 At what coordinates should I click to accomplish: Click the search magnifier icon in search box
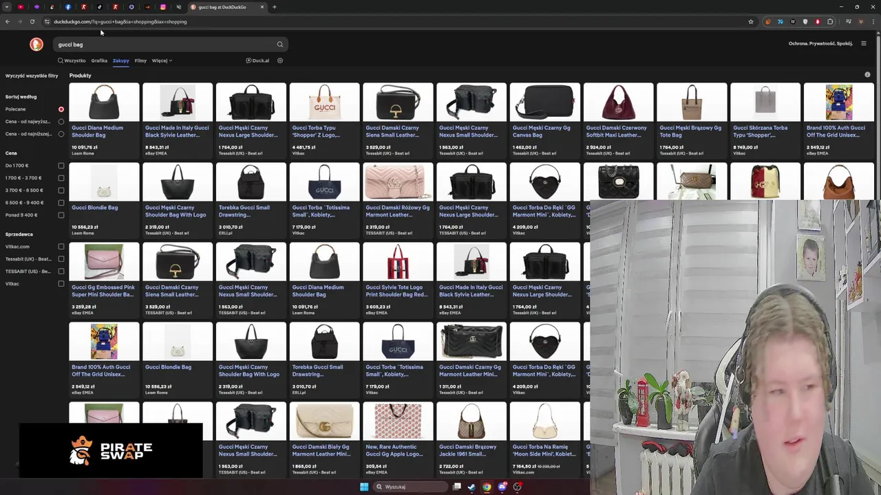point(279,44)
